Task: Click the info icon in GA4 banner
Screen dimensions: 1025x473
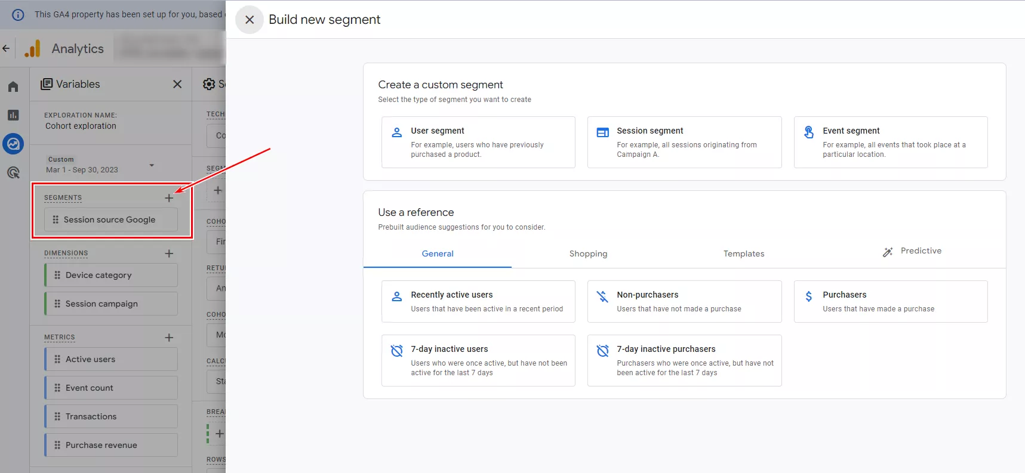Action: [18, 15]
